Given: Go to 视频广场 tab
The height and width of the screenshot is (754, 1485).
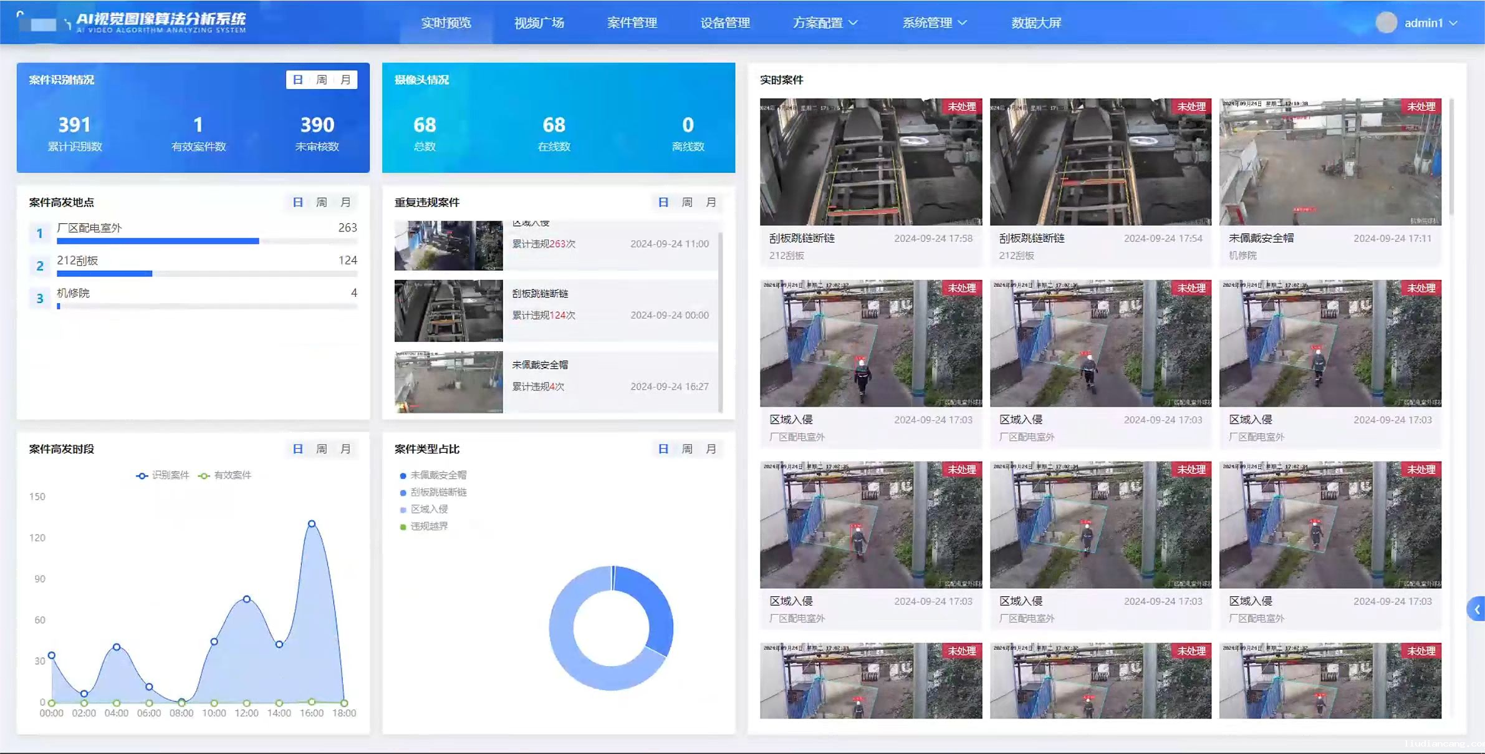Looking at the screenshot, I should tap(539, 23).
